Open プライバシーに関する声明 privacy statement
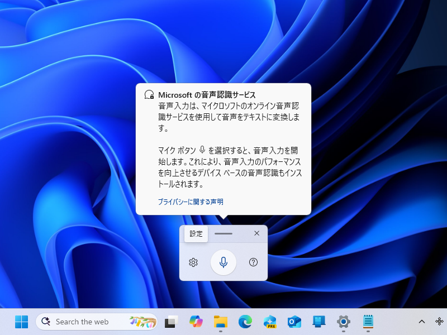 190,202
